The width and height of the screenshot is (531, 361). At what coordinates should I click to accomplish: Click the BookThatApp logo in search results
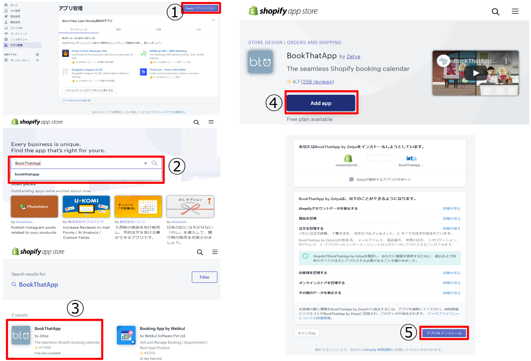pos(21,335)
